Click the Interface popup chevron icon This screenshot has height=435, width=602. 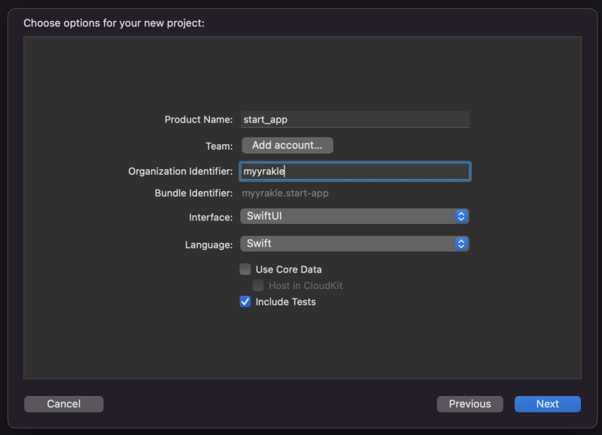click(461, 217)
